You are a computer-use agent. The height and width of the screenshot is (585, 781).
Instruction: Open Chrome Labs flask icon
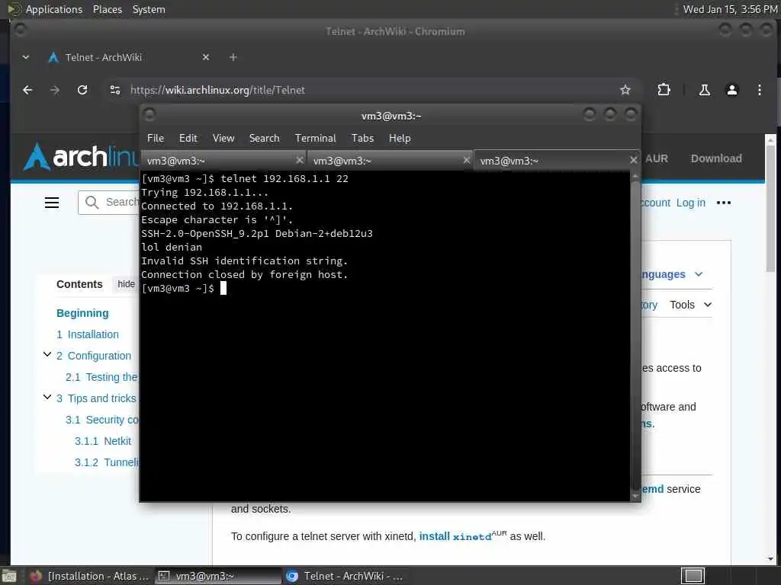tap(704, 90)
